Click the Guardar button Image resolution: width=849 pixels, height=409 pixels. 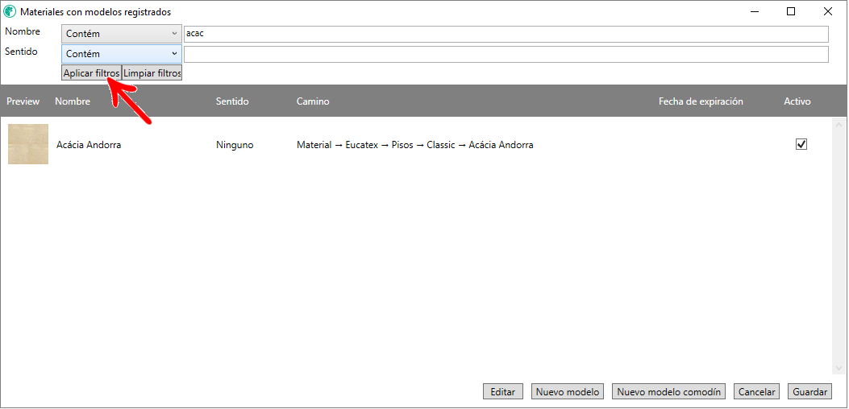point(809,391)
